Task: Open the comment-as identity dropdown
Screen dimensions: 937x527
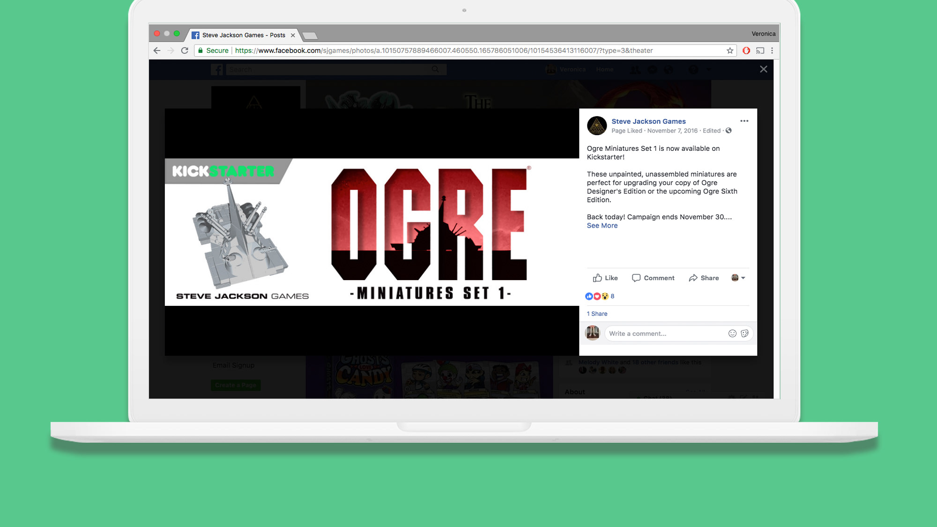Action: (x=738, y=278)
